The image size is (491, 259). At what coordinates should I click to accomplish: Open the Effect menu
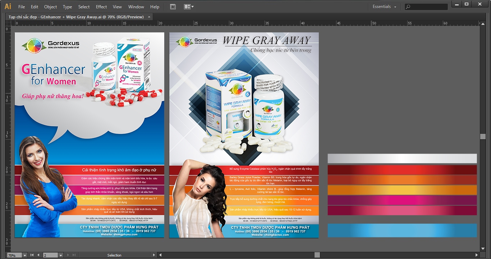point(101,6)
